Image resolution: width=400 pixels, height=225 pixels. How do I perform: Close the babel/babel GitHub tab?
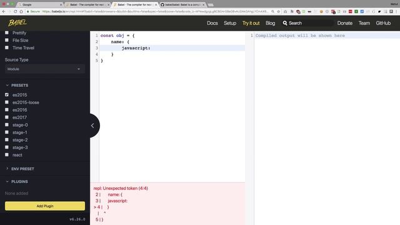click(203, 4)
